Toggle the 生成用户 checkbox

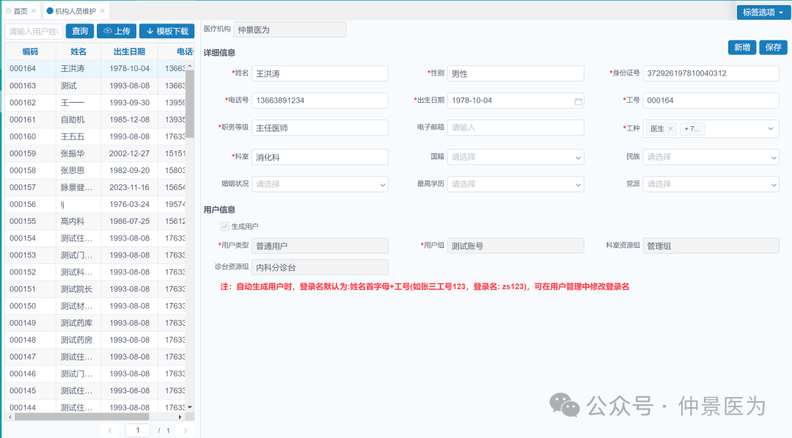tap(225, 226)
